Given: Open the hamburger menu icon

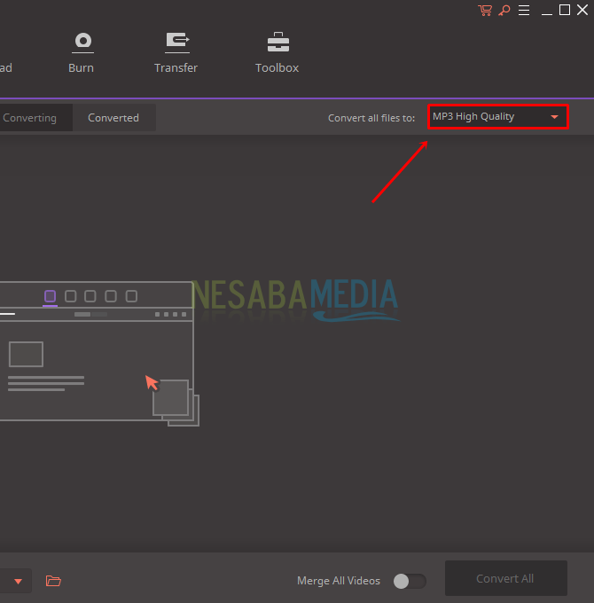Looking at the screenshot, I should click(525, 10).
